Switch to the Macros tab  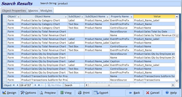point(33,11)
